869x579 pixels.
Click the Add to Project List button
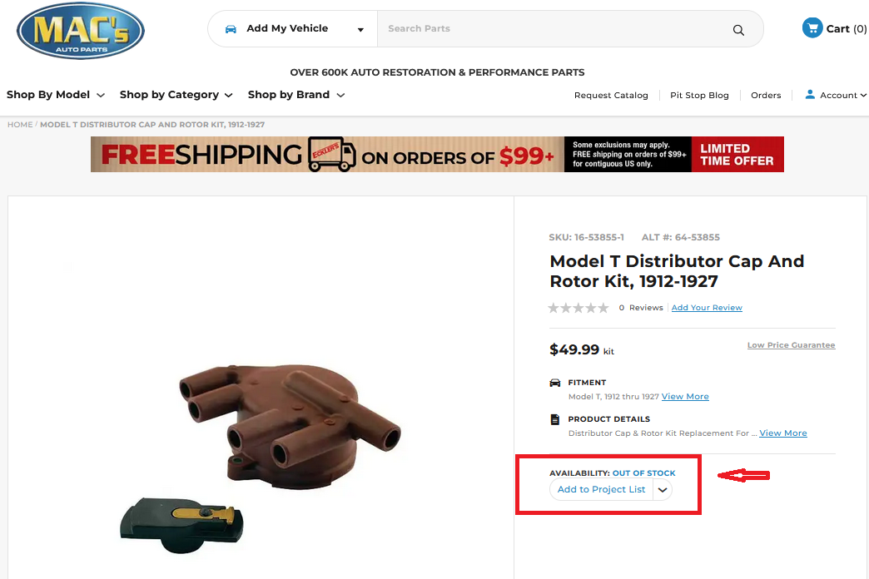coord(601,490)
